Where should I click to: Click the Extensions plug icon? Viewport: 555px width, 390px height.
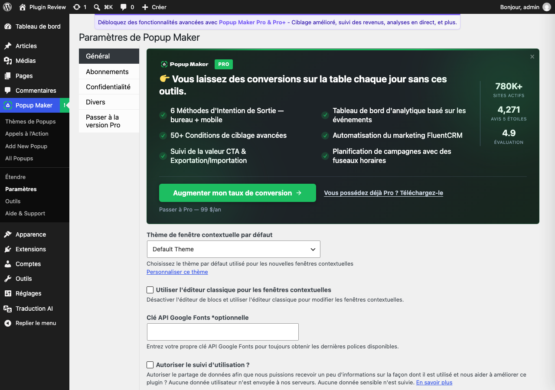(x=8, y=249)
